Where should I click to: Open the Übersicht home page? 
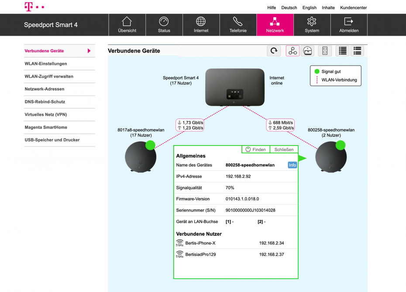(127, 25)
